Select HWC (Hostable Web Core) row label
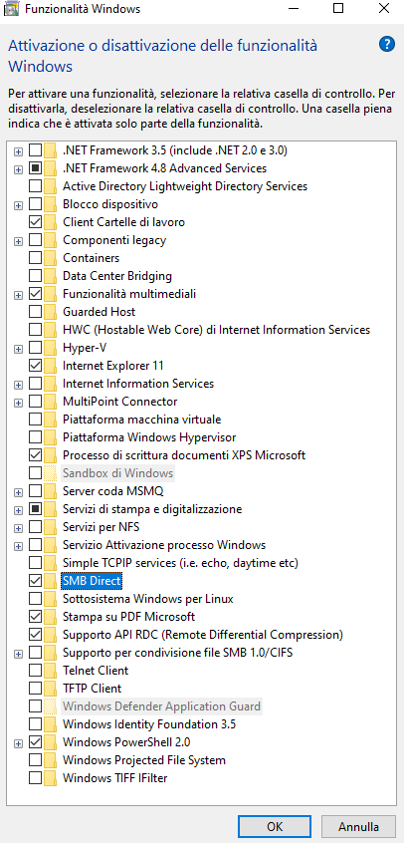Image resolution: width=404 pixels, height=843 pixels. click(217, 330)
